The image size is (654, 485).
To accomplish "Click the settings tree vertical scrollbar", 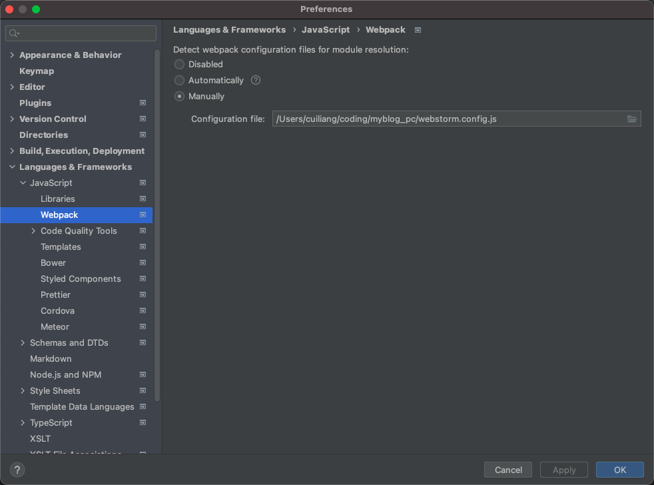I will [157, 225].
